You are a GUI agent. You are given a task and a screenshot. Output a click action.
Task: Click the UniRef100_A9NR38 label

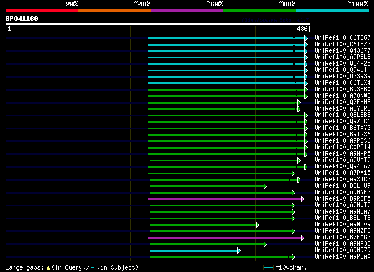click(342, 244)
